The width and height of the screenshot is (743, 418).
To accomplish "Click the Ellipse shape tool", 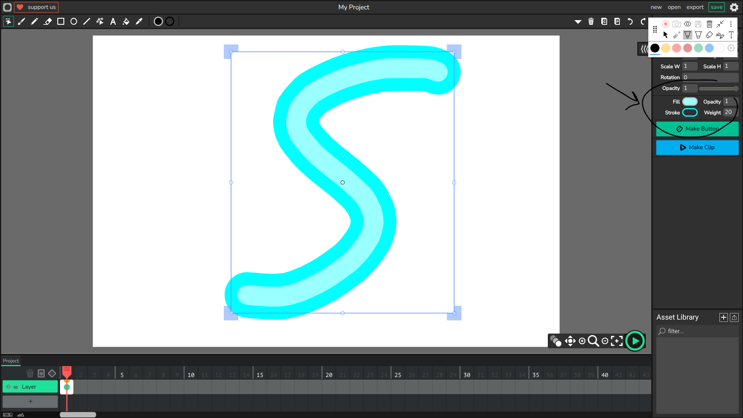I will click(x=74, y=22).
